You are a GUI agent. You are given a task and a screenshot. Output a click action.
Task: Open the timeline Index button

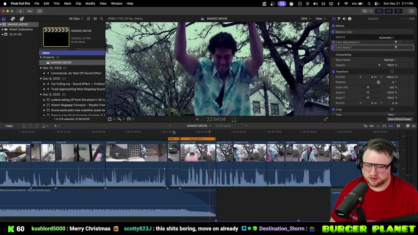tap(9, 126)
